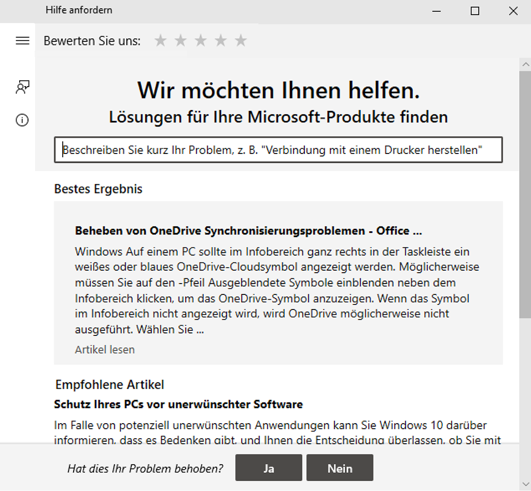This screenshot has height=491, width=531.
Task: Answer 'Nein' to problem solved question
Action: coord(340,468)
